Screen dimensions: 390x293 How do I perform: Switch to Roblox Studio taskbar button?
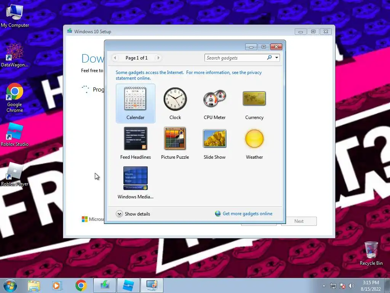click(x=128, y=285)
